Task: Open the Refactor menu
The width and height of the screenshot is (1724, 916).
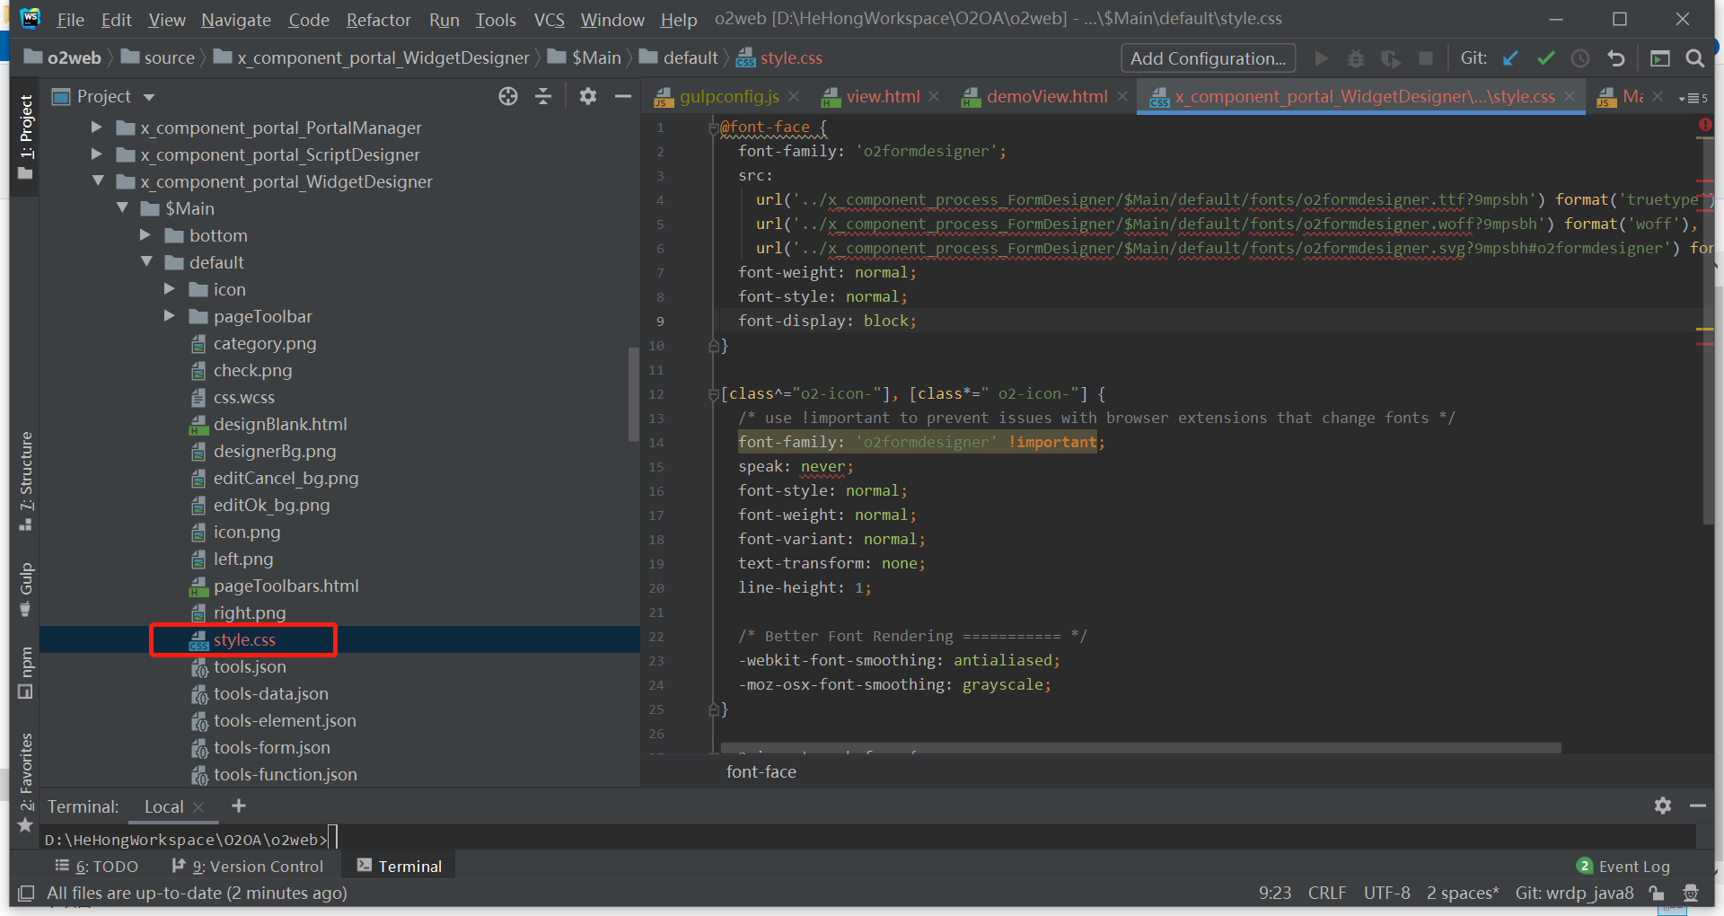Action: point(378,19)
